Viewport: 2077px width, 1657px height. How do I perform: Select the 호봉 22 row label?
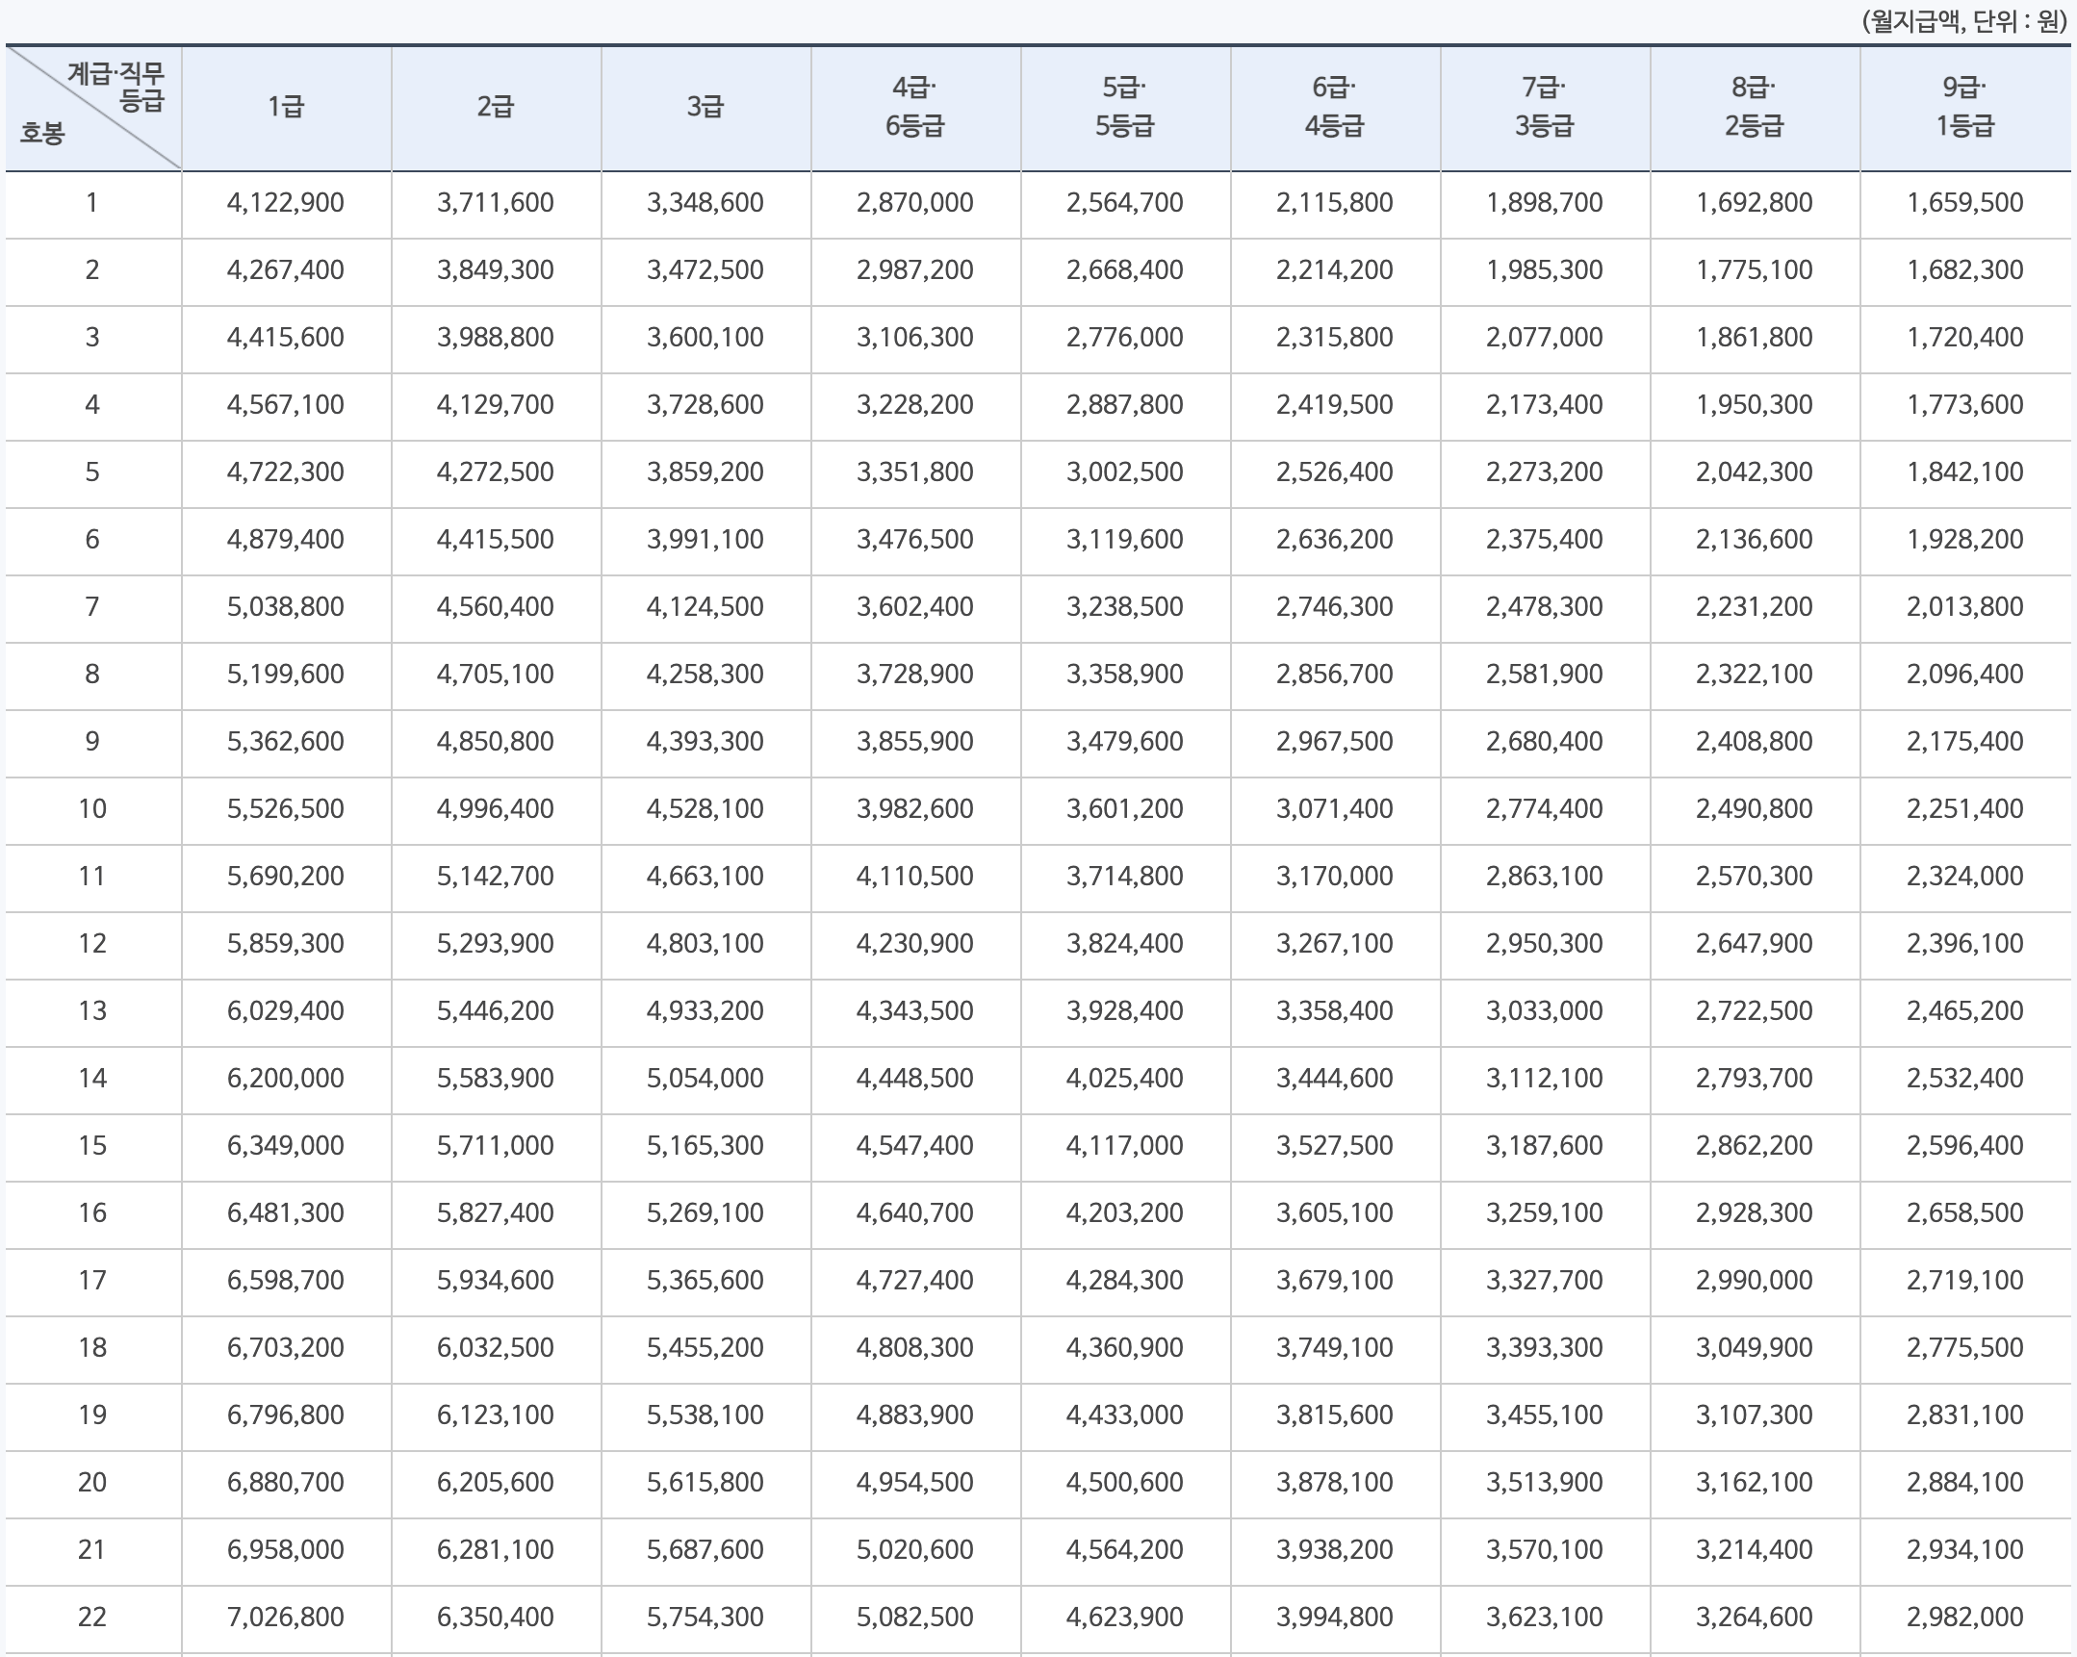[x=92, y=1617]
